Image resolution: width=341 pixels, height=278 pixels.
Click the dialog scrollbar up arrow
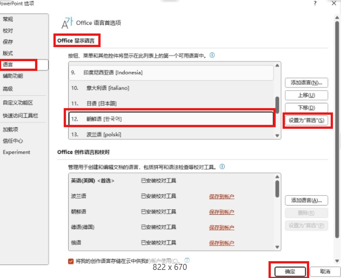337,18
